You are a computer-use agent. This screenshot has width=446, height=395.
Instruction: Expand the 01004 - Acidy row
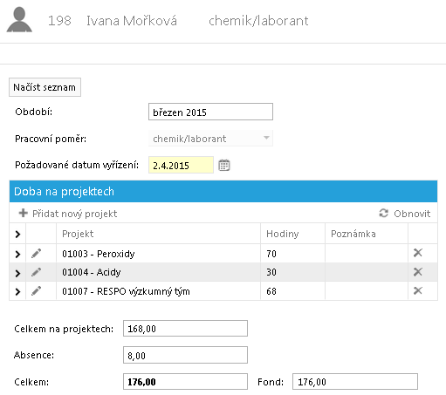click(17, 273)
